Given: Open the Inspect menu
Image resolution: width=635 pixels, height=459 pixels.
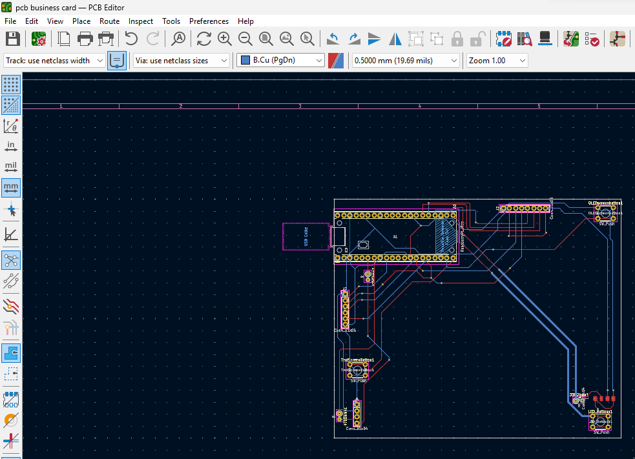Looking at the screenshot, I should pos(141,21).
